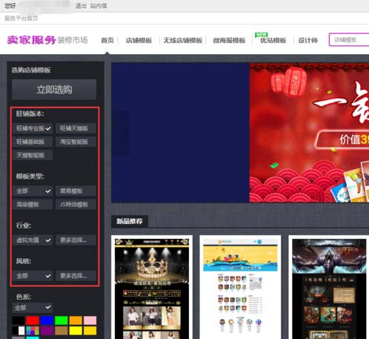
Task: Select the black-and-white color swatch
Action: point(19,331)
